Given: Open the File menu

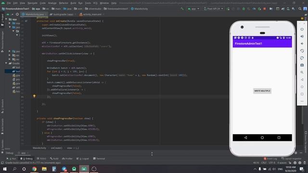Looking at the screenshot, I should [x=9, y=3].
